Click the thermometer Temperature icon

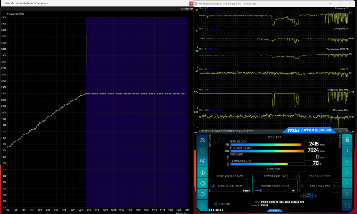pos(228,164)
